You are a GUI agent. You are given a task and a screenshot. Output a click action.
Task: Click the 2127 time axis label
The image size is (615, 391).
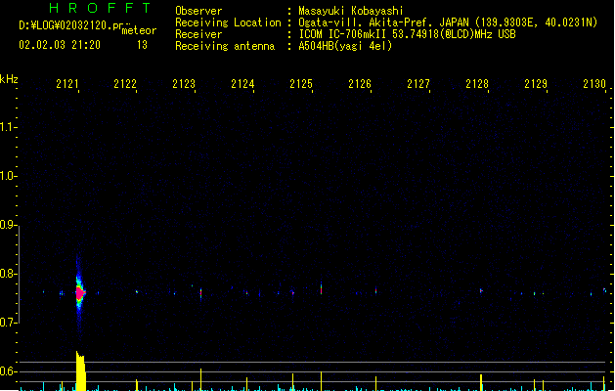pyautogui.click(x=418, y=84)
